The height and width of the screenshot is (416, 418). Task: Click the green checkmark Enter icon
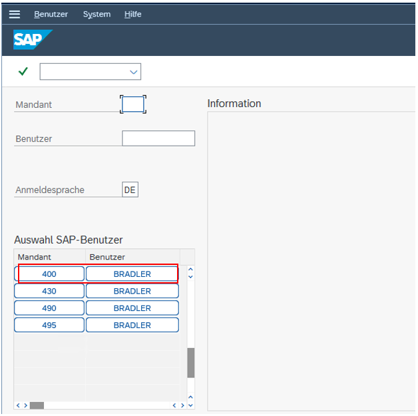(23, 71)
